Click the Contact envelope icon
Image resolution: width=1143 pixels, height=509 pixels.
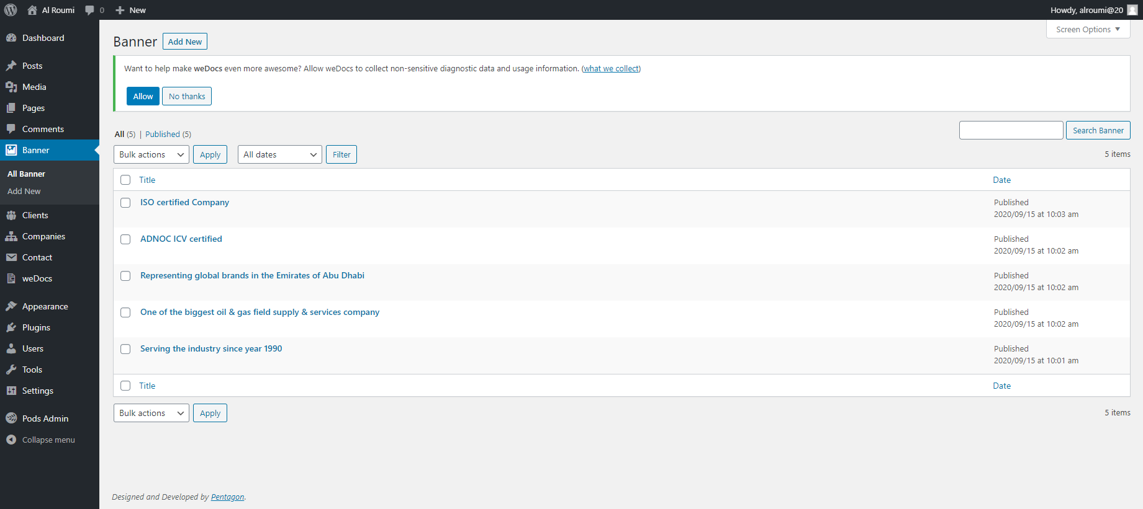[11, 257]
